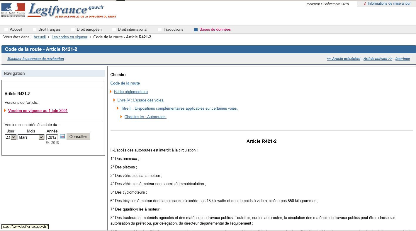Click the République Française emblem
Viewport: 416px width, 231px height.
click(x=13, y=10)
